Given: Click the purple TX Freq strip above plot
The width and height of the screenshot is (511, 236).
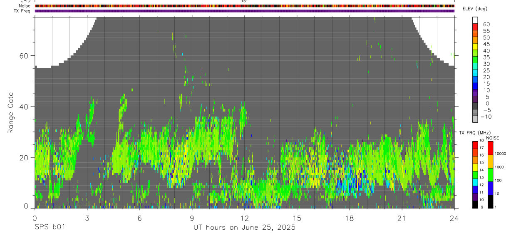Looking at the screenshot, I should click(x=244, y=11).
